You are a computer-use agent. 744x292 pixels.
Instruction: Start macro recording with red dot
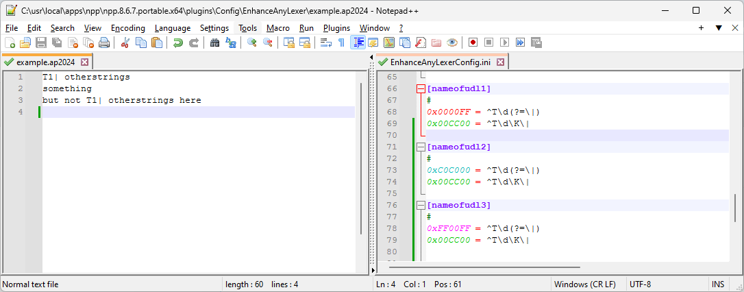[x=473, y=42]
